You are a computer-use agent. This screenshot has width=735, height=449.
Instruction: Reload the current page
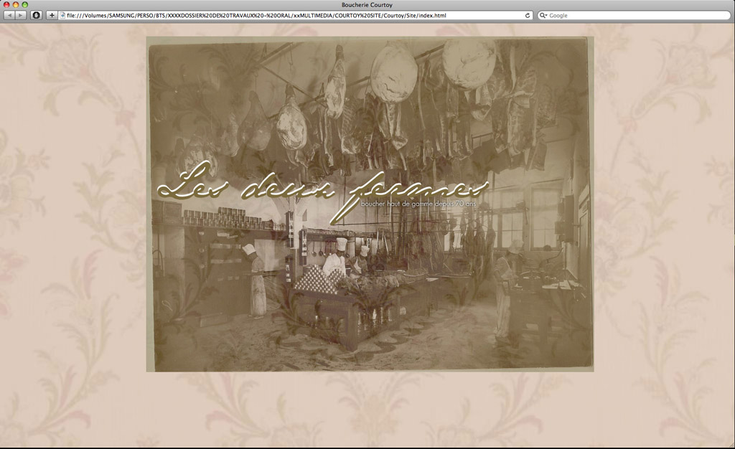tap(528, 15)
